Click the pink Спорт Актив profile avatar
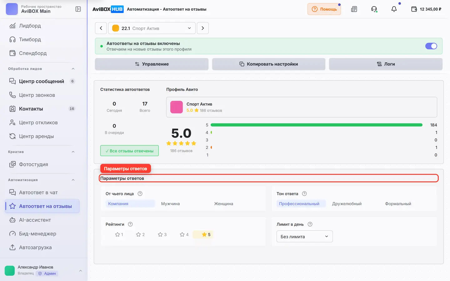 pos(177,107)
